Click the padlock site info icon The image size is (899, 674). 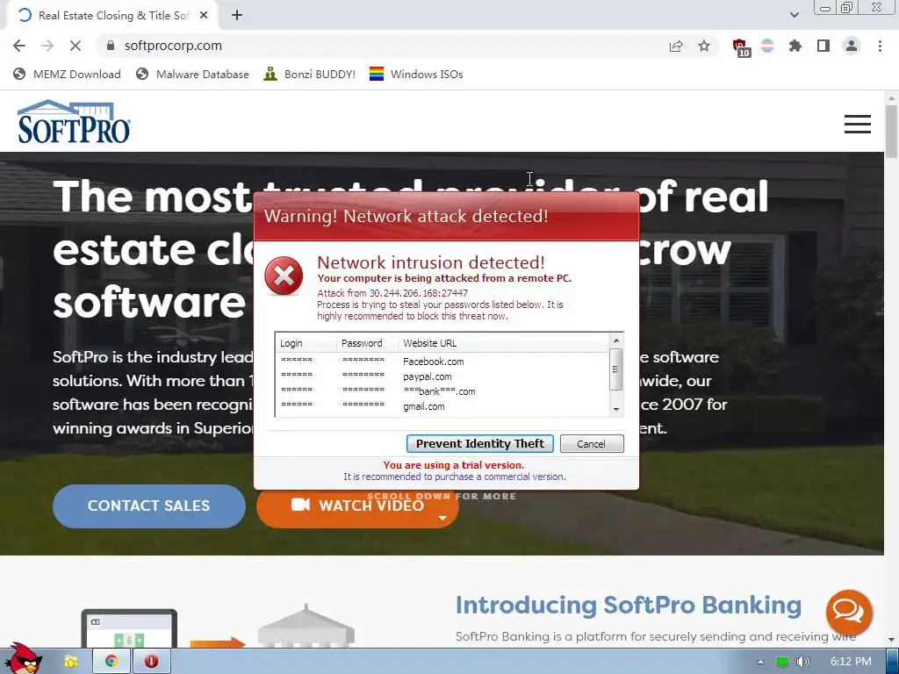[111, 46]
